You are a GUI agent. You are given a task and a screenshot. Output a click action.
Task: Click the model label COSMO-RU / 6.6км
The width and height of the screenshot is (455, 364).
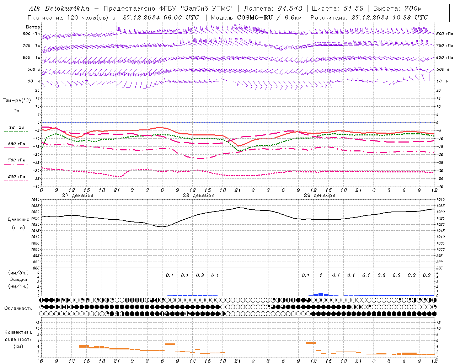pos(269,17)
